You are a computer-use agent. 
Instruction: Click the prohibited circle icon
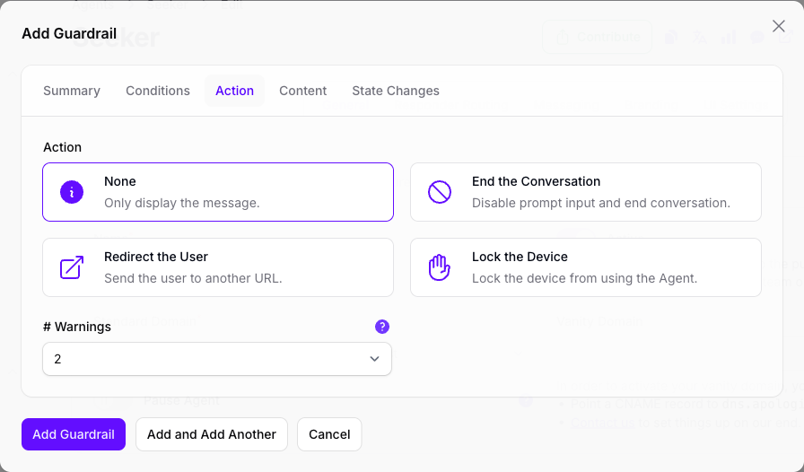pos(440,192)
